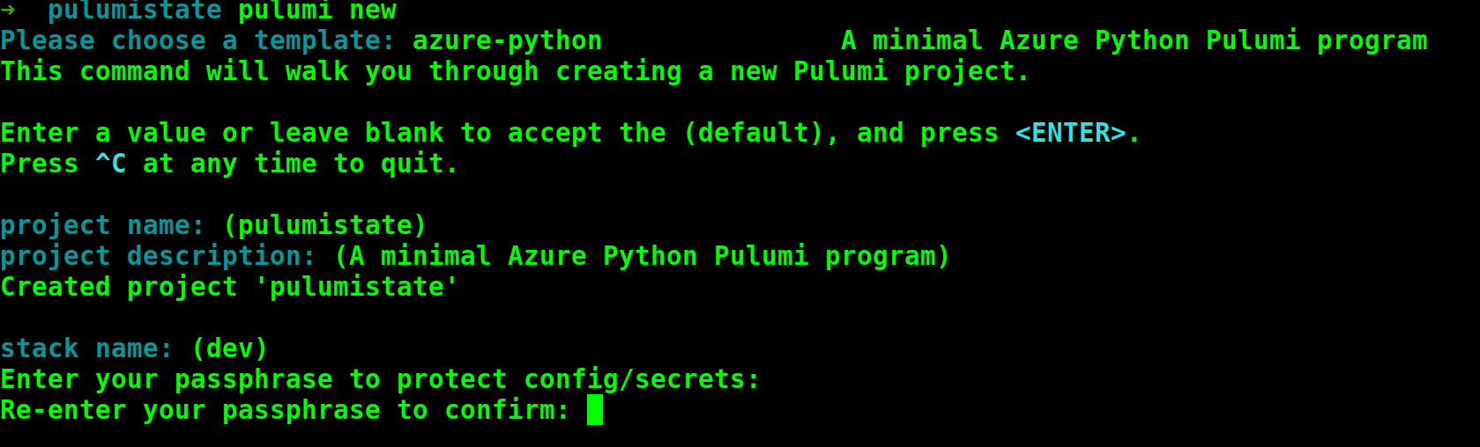Click 'Enter your passphrase' prompt line
Screen dimensions: 1480x447
(x=380, y=380)
